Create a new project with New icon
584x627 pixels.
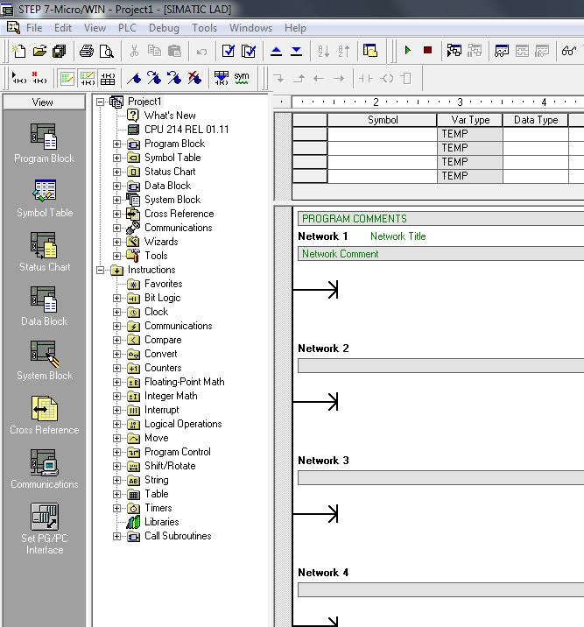[x=18, y=51]
